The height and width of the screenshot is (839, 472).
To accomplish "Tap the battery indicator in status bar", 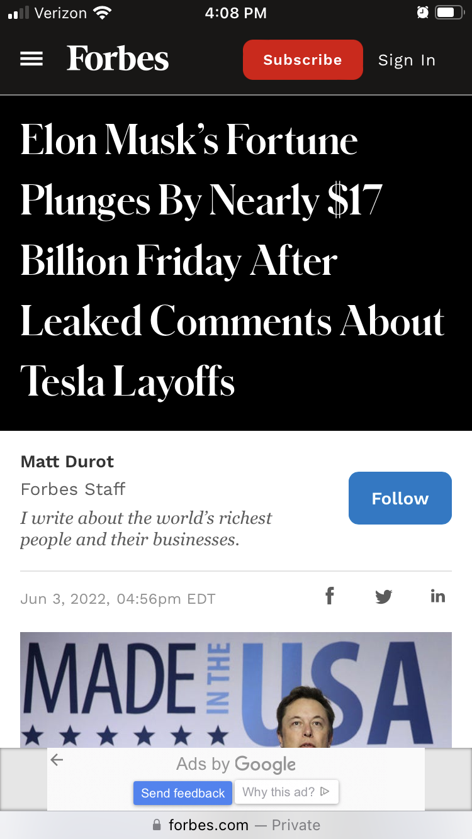I will coord(450,13).
